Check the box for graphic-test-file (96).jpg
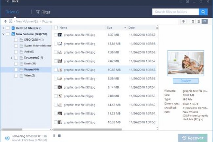Image resolution: width=213 pixels, height=142 pixels. (56, 35)
